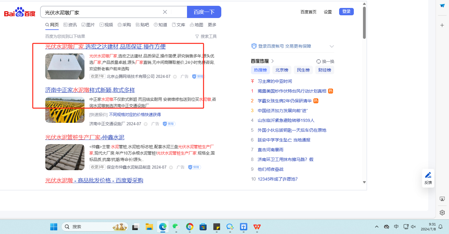Screen dimensions: 449x234
Task: Open WPS Office from the taskbar
Action: pyautogui.click(x=257, y=227)
